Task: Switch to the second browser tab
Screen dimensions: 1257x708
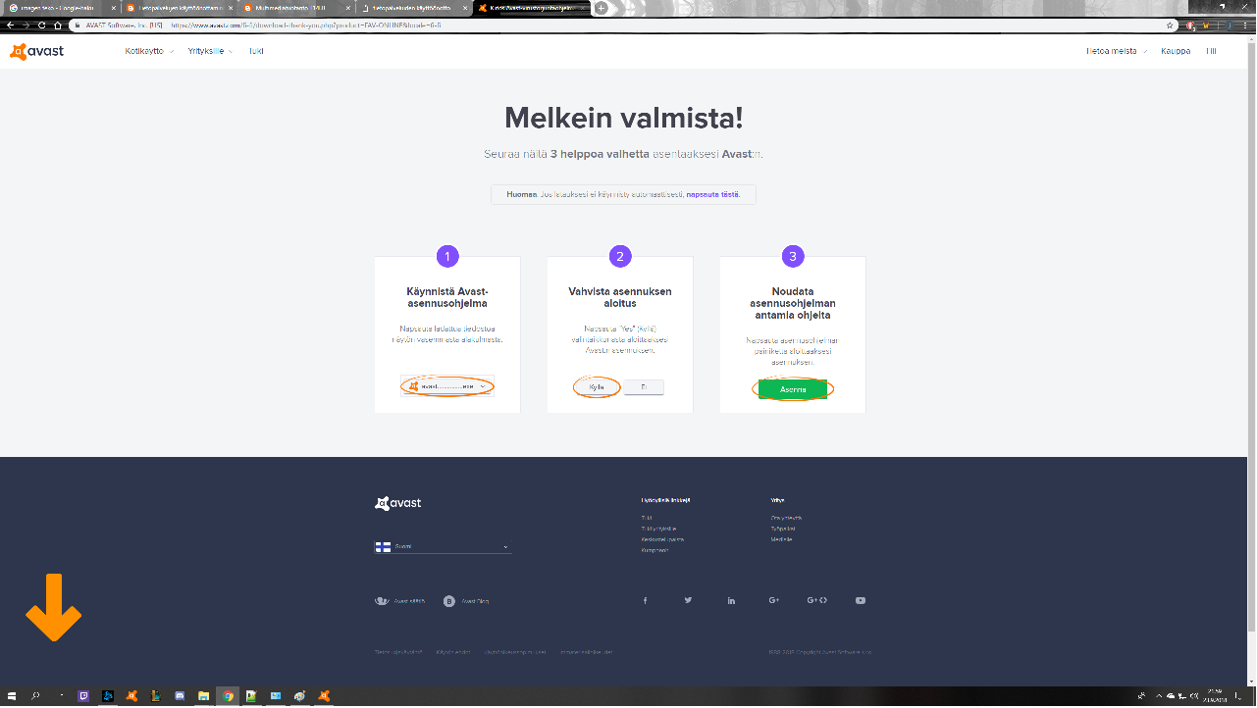Action: point(180,8)
